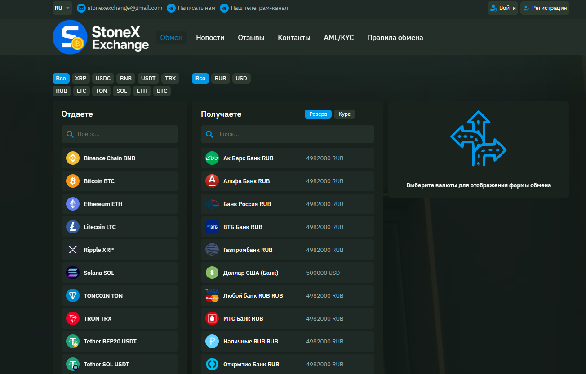Filter giving currencies by BTC
Viewport: 586px width, 374px height.
[x=162, y=91]
